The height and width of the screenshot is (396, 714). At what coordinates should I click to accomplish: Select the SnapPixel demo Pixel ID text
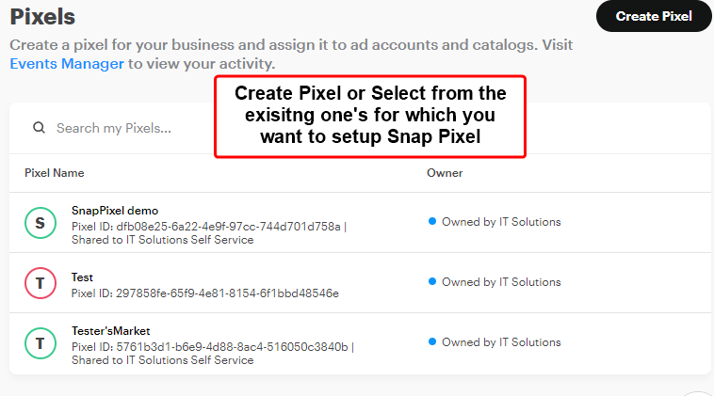pos(206,227)
